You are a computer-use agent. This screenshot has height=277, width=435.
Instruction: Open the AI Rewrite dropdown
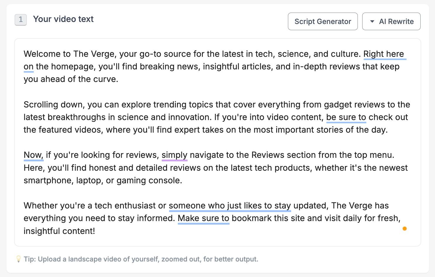(x=391, y=21)
